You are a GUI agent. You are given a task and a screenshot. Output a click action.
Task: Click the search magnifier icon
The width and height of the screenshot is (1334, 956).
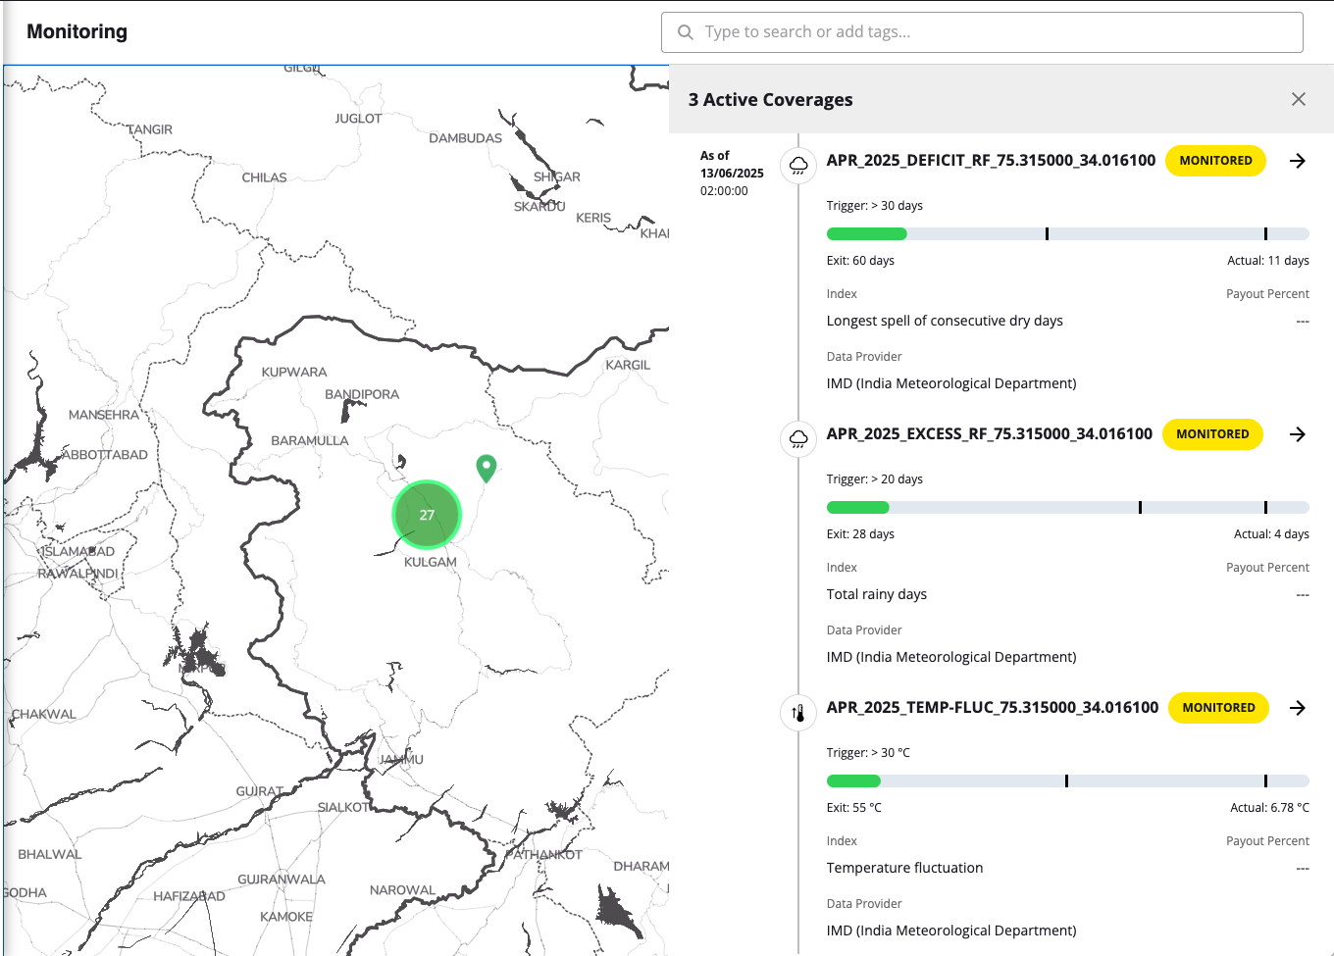click(x=686, y=32)
